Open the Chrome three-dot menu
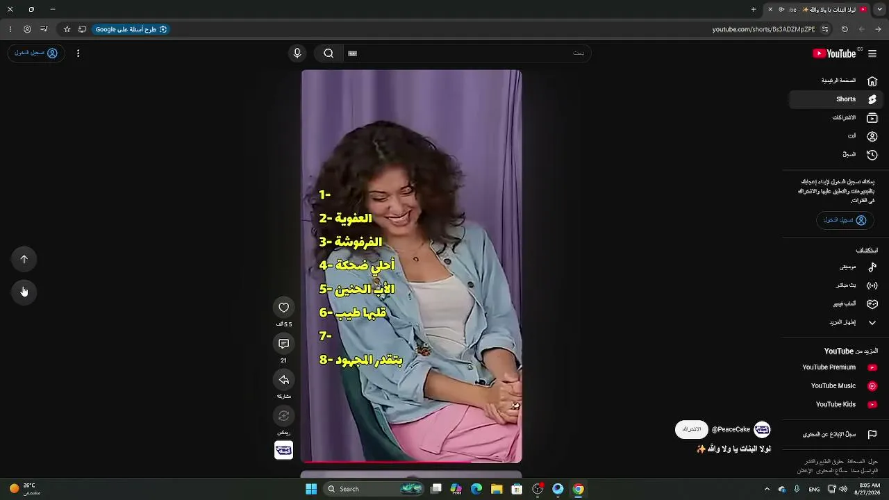 pos(10,29)
